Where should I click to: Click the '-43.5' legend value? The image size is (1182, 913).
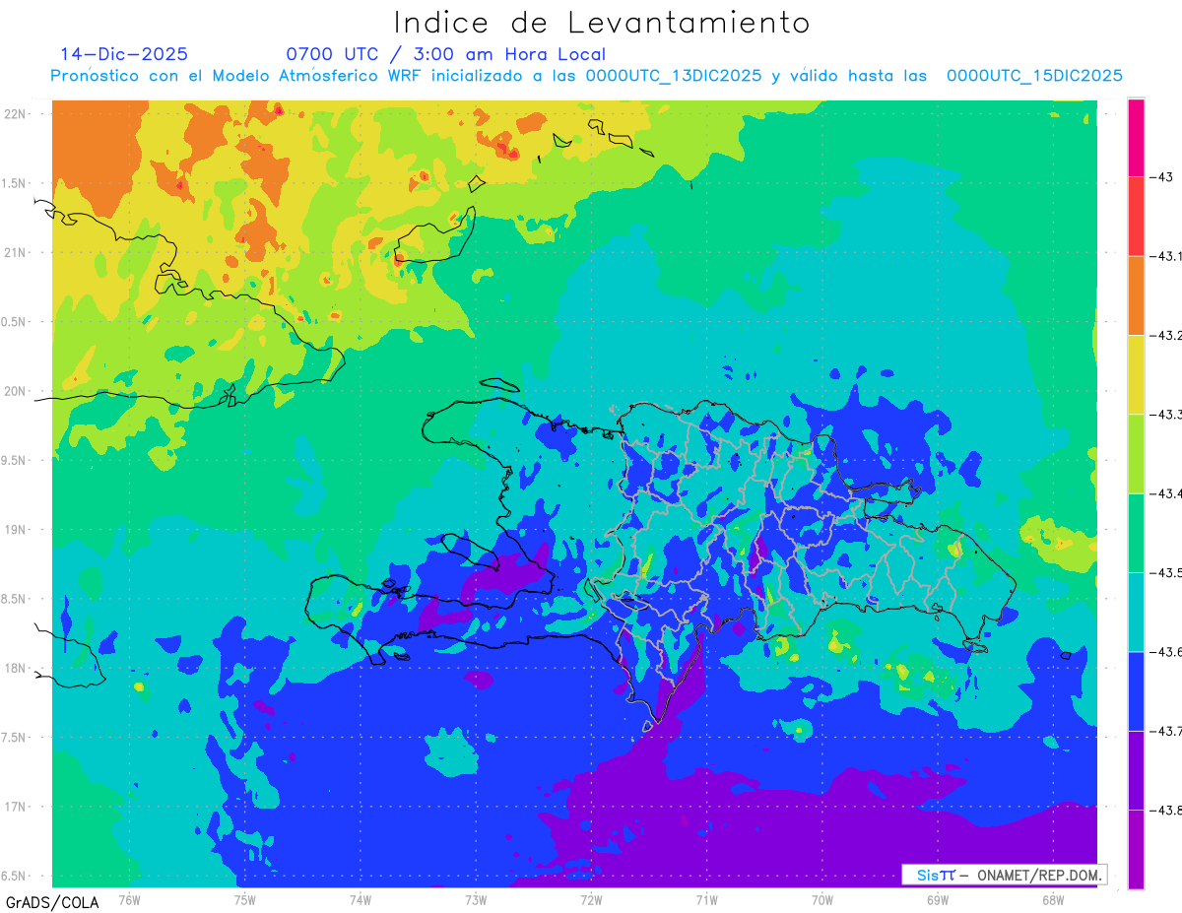point(1166,572)
